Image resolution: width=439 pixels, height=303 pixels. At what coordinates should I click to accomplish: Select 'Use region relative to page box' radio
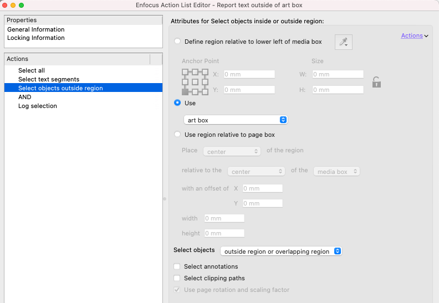pos(177,134)
